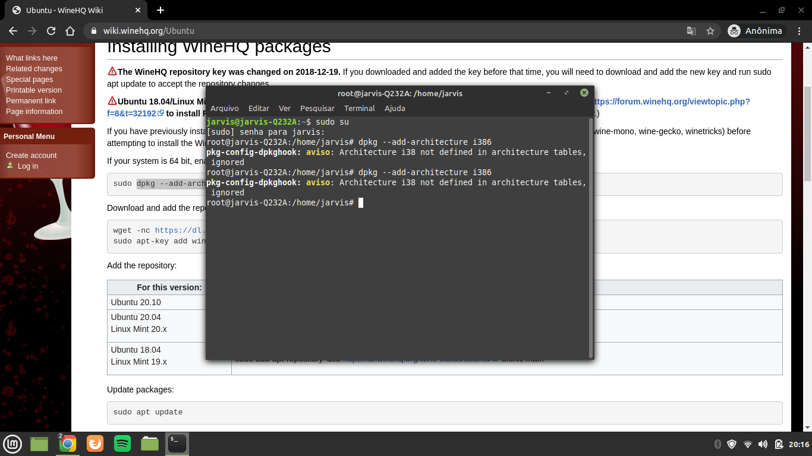Viewport: 812px width, 456px height.
Task: Open Ver menu in terminal
Action: coord(285,108)
